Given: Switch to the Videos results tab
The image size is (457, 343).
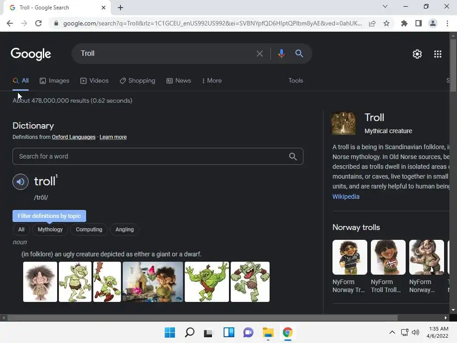Looking at the screenshot, I should [95, 81].
